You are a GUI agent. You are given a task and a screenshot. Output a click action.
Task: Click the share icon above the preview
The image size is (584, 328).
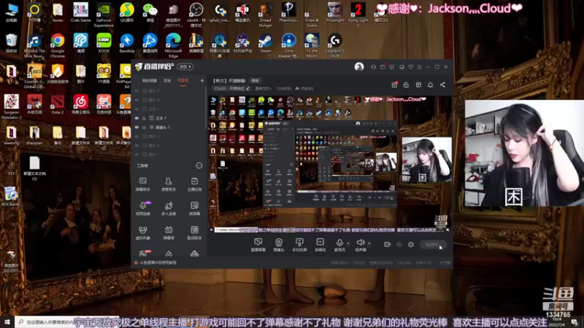(442, 85)
